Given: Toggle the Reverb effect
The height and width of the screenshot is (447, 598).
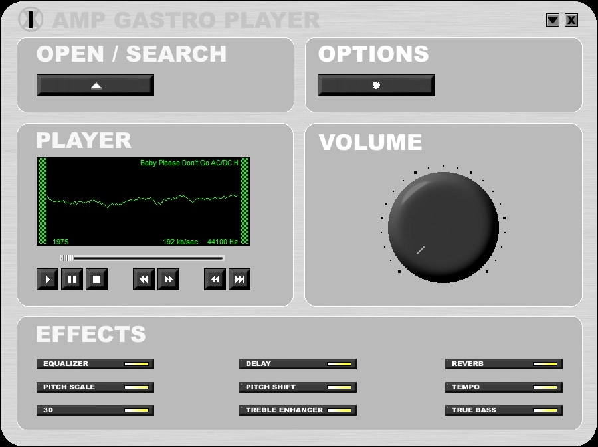Looking at the screenshot, I should 504,364.
